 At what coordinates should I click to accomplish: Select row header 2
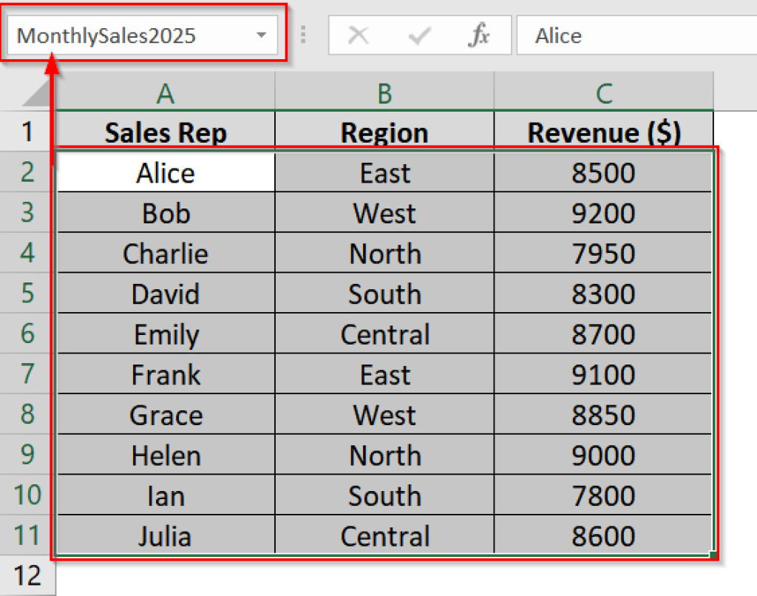click(x=26, y=172)
